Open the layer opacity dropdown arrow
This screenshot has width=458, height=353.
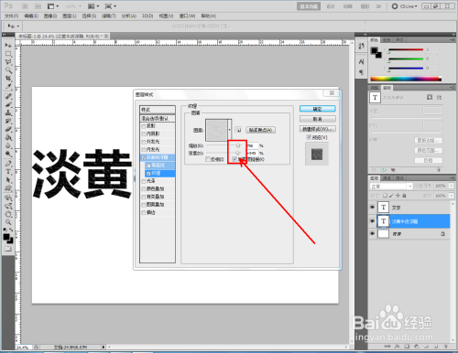pos(452,186)
